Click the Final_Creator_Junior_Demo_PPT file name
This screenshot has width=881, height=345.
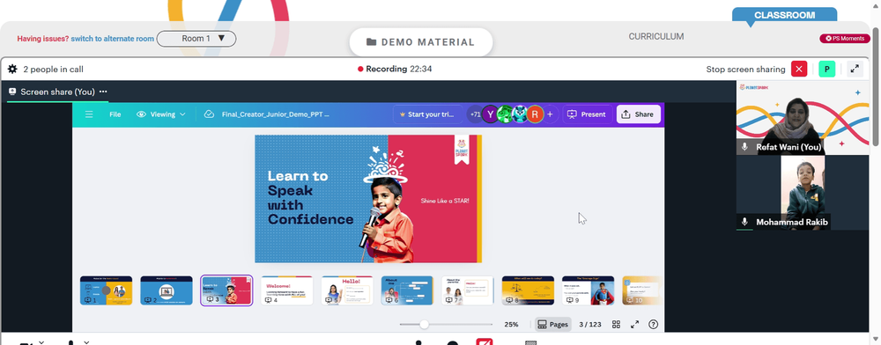tap(275, 114)
